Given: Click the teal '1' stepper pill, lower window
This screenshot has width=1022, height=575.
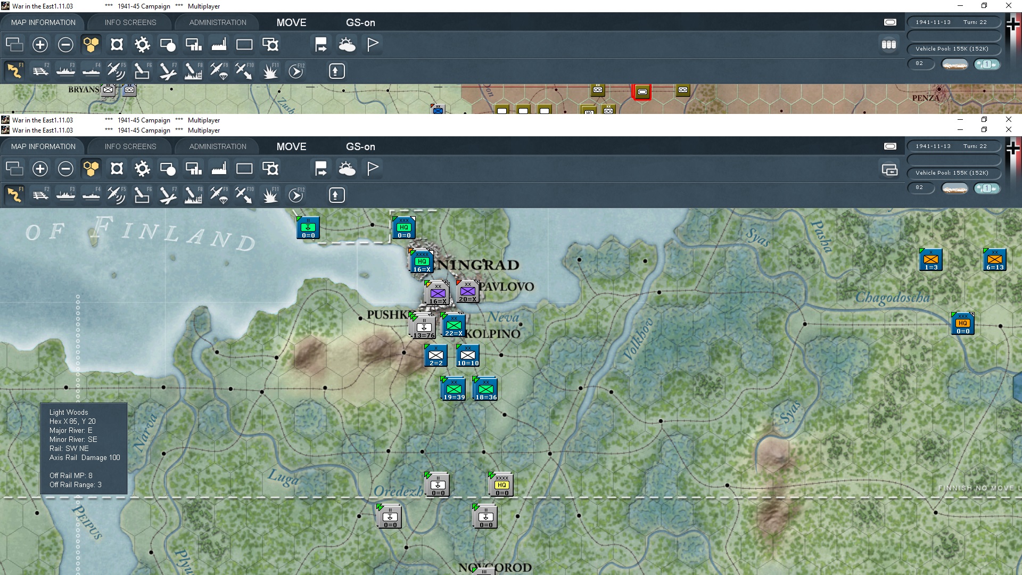Looking at the screenshot, I should 986,188.
